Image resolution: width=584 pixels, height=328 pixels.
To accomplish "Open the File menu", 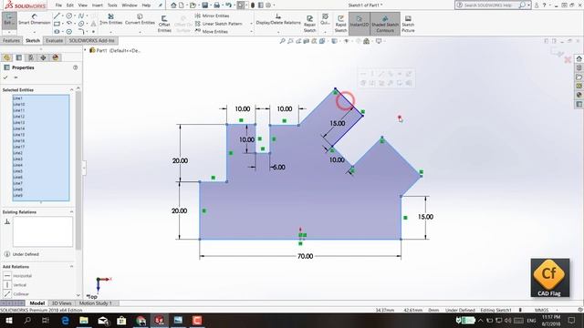I will coord(58,5).
